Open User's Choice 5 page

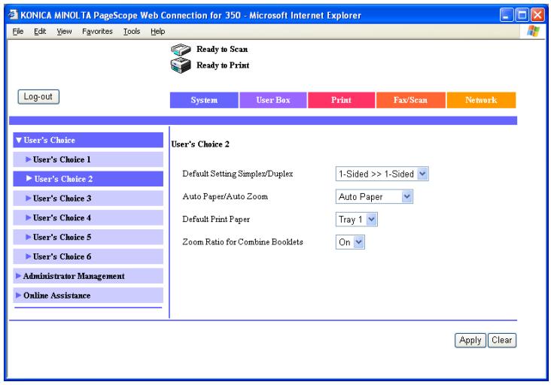click(88, 237)
